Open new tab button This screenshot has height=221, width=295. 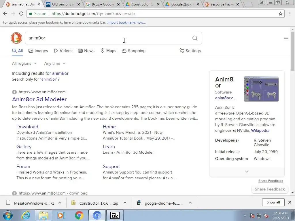pos(249,5)
